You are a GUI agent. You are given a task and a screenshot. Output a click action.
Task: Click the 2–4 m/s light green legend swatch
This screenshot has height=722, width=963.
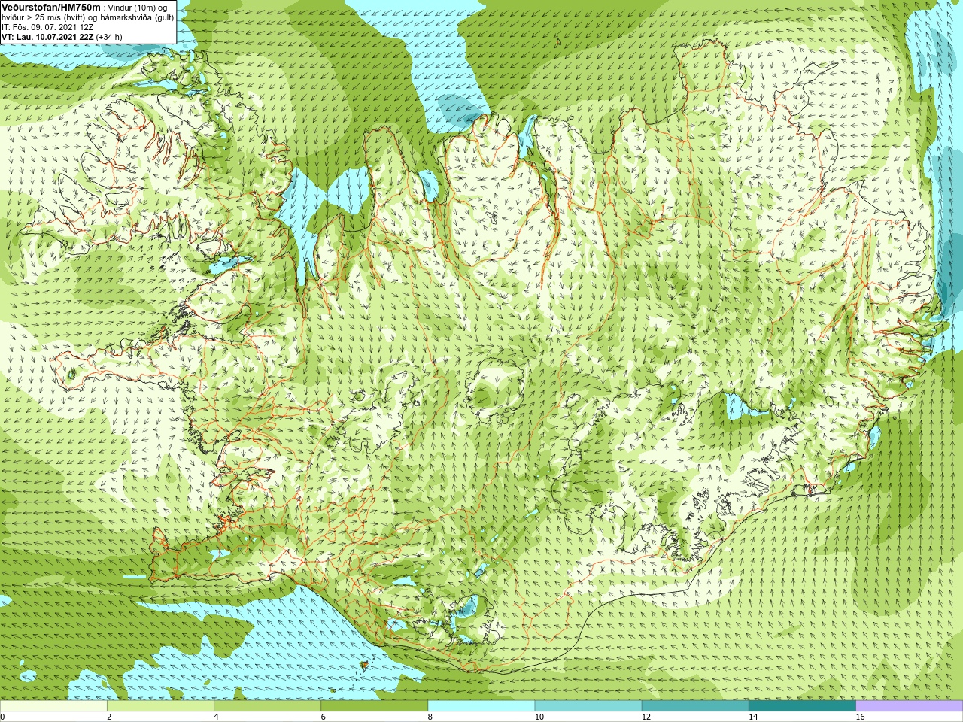pyautogui.click(x=160, y=706)
